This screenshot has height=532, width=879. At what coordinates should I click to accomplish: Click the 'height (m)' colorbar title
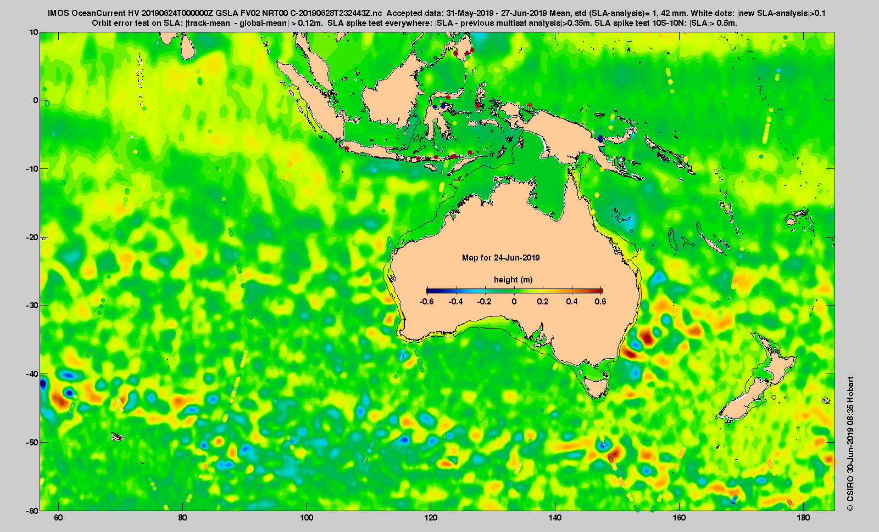click(x=513, y=280)
